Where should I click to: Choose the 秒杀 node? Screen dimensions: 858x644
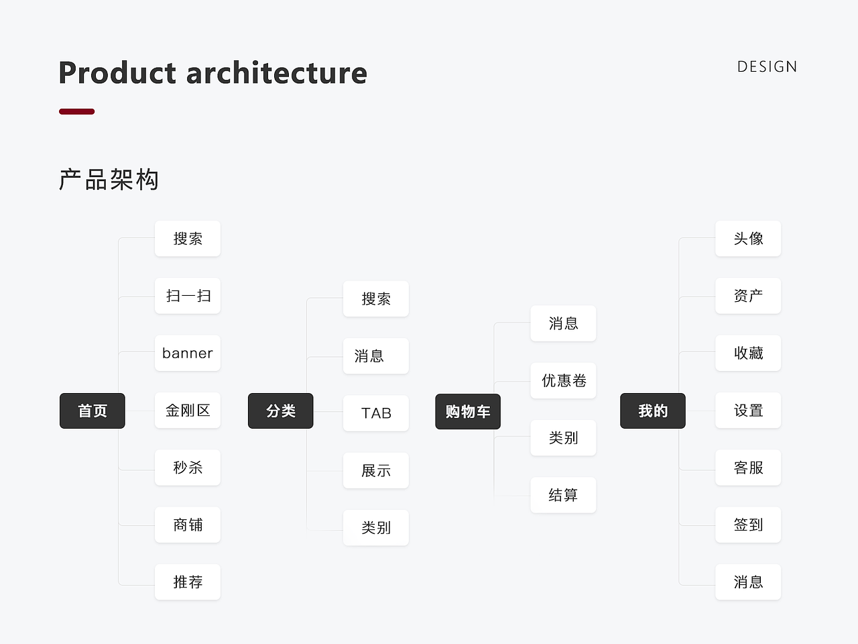coord(188,468)
